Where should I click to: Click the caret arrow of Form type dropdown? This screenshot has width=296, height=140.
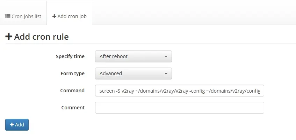[x=166, y=73]
